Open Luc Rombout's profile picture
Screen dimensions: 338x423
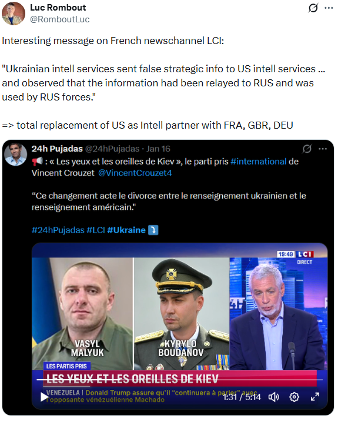pyautogui.click(x=14, y=14)
